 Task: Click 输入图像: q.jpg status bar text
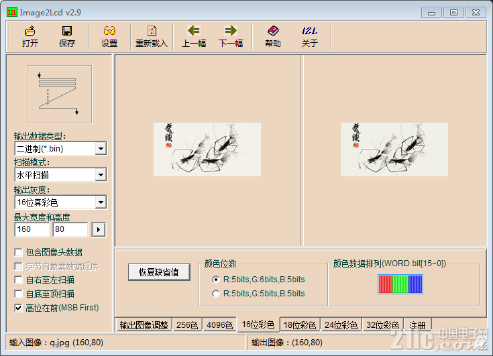click(56, 343)
